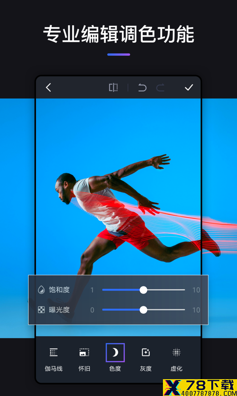Click the 曝光度 checkerboard icon

41,310
